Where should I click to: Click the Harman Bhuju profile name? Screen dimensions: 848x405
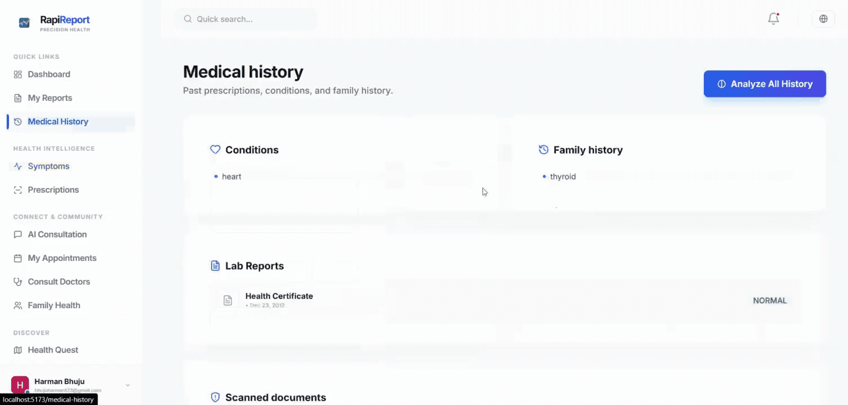[59, 381]
